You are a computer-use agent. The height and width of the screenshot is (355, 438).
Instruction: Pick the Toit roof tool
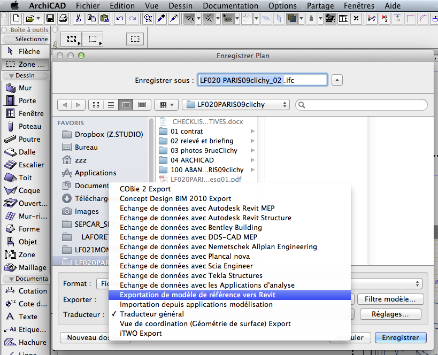click(25, 177)
